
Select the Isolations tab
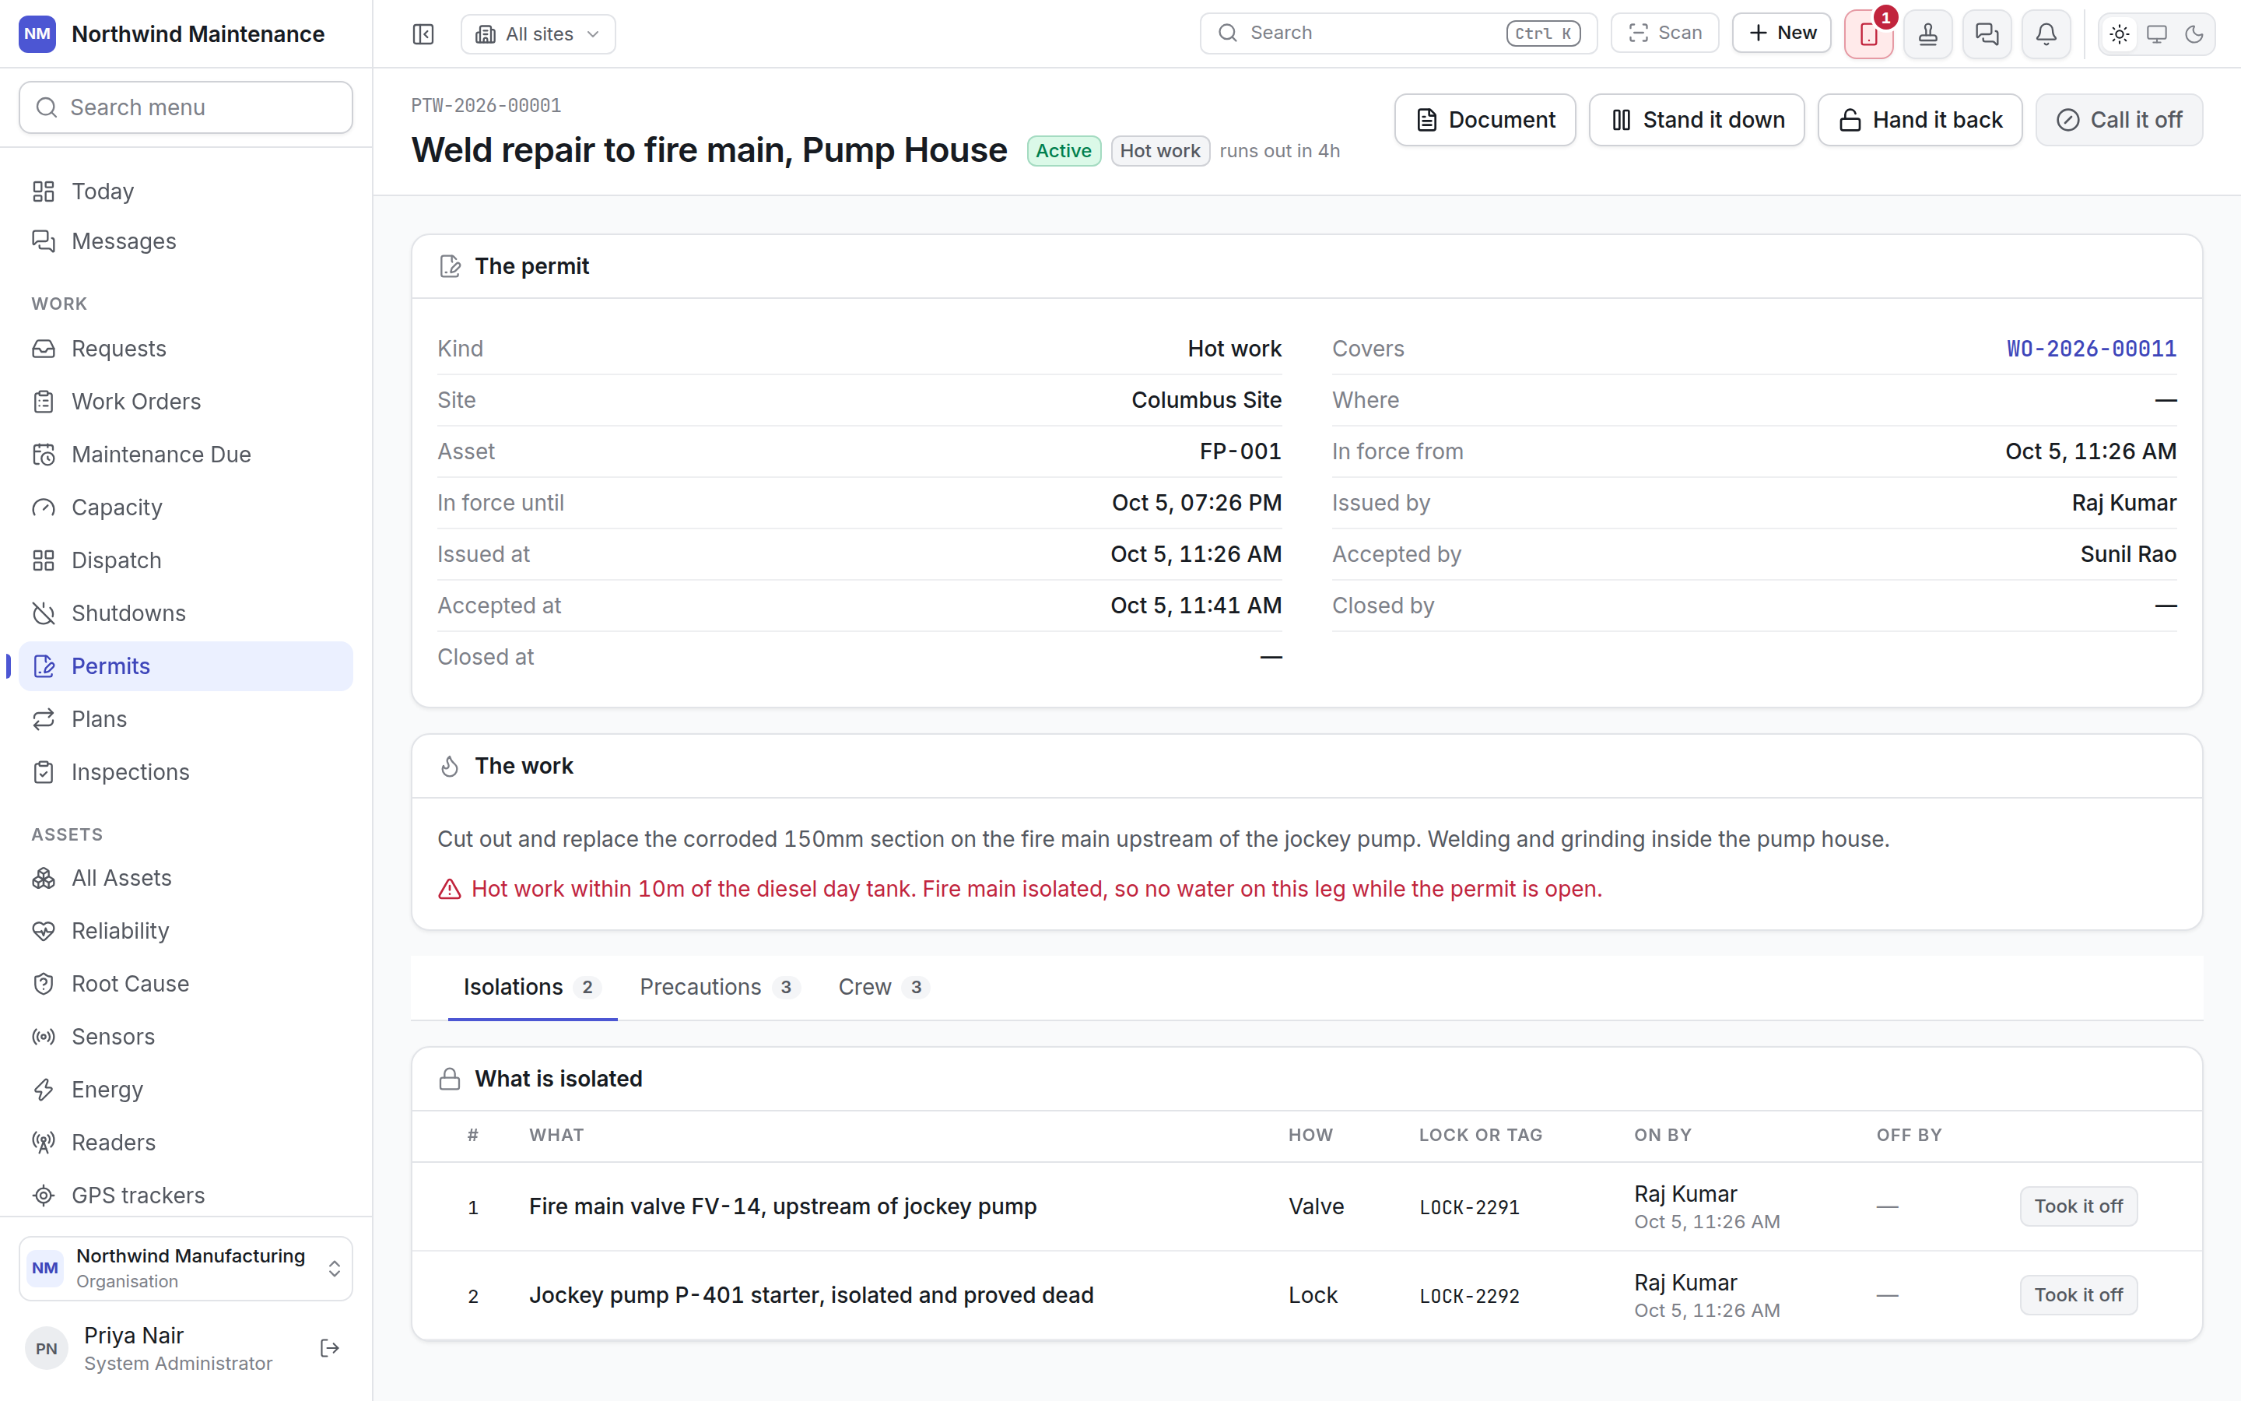[x=532, y=987]
